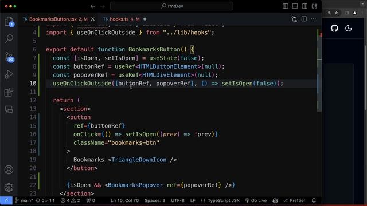This screenshot has width=367, height=206.
Task: Open errors and warnings count
Action: [x=70, y=200]
